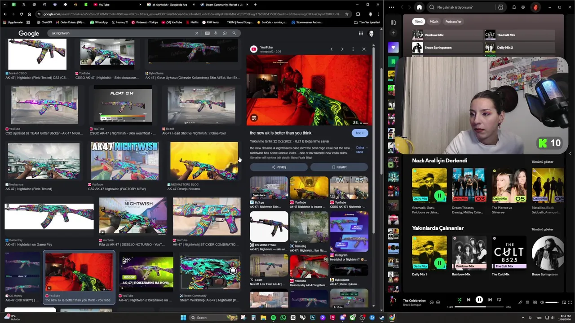
Task: Open Spotify lyrics microphone icon
Action: click(521, 302)
